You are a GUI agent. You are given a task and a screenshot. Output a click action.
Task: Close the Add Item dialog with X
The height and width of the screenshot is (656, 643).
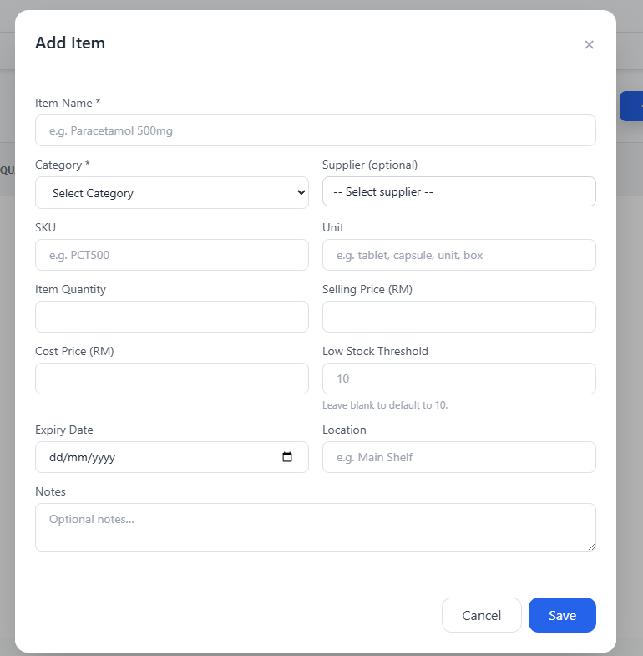(x=589, y=45)
